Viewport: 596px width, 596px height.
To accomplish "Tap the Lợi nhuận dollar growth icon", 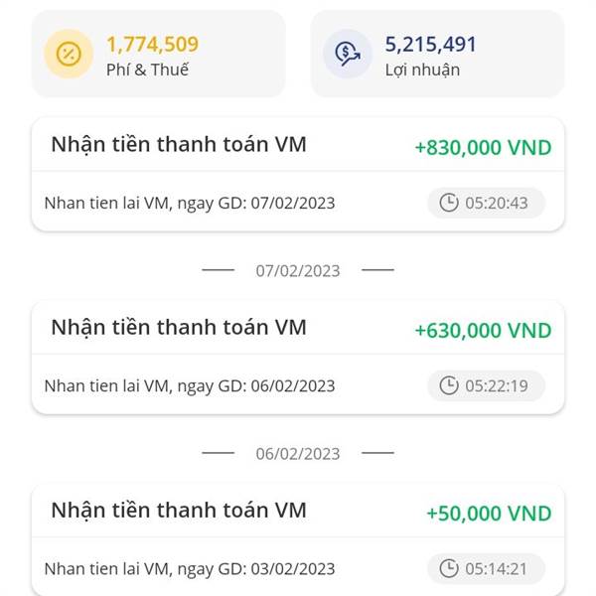I will click(348, 54).
